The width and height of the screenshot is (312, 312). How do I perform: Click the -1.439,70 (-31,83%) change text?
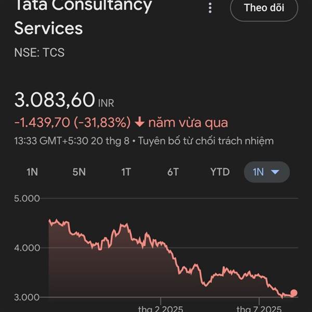coord(72,122)
